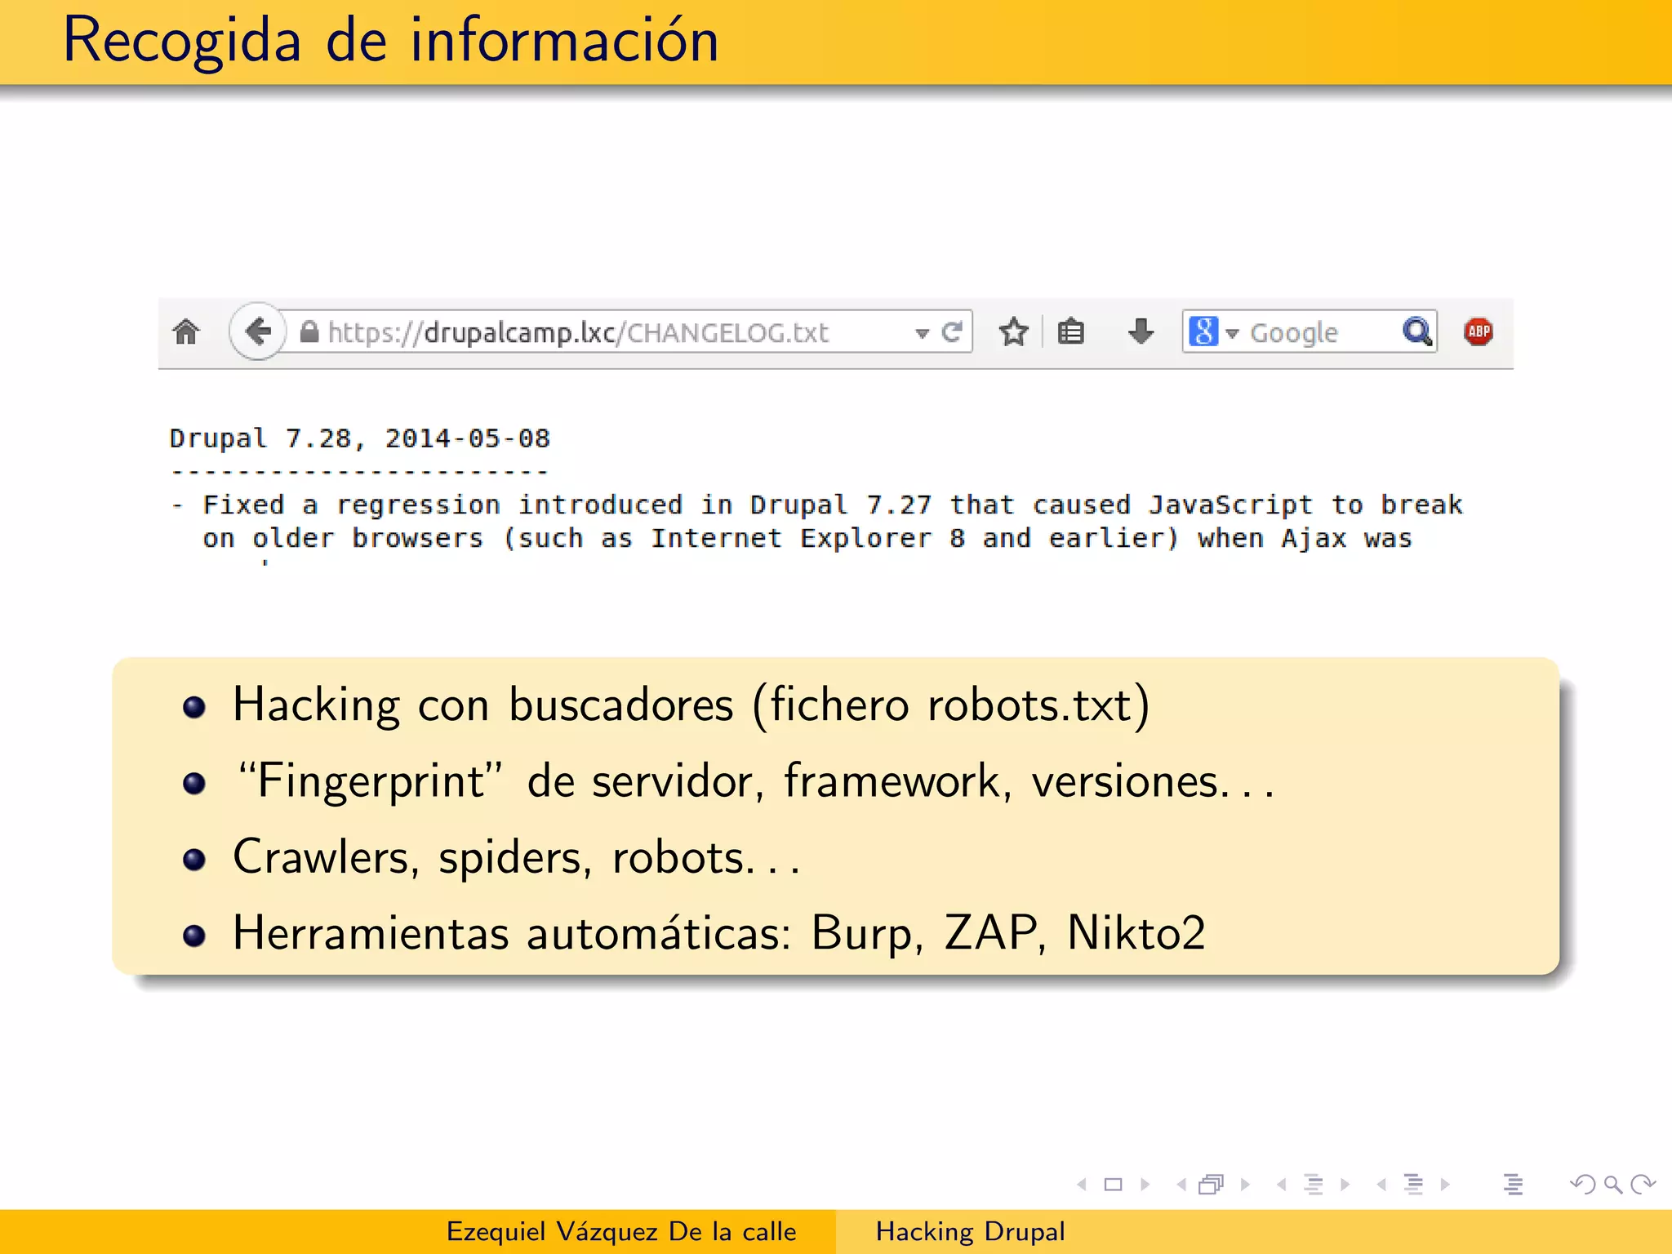Click the subsection navigation icon

1314,1184
